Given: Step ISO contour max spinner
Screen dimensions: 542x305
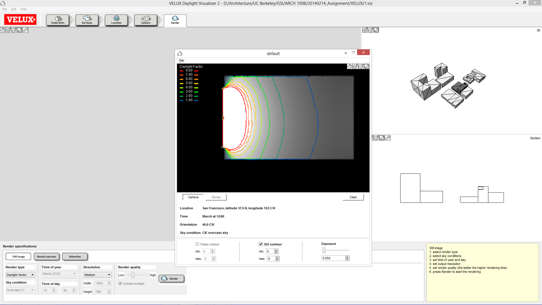Looking at the screenshot, I should point(277,259).
